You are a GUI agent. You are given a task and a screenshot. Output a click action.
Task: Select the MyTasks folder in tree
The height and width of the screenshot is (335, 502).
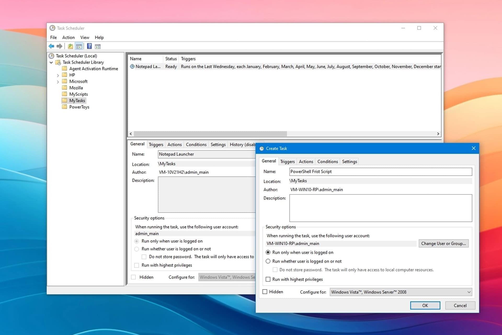click(x=77, y=100)
